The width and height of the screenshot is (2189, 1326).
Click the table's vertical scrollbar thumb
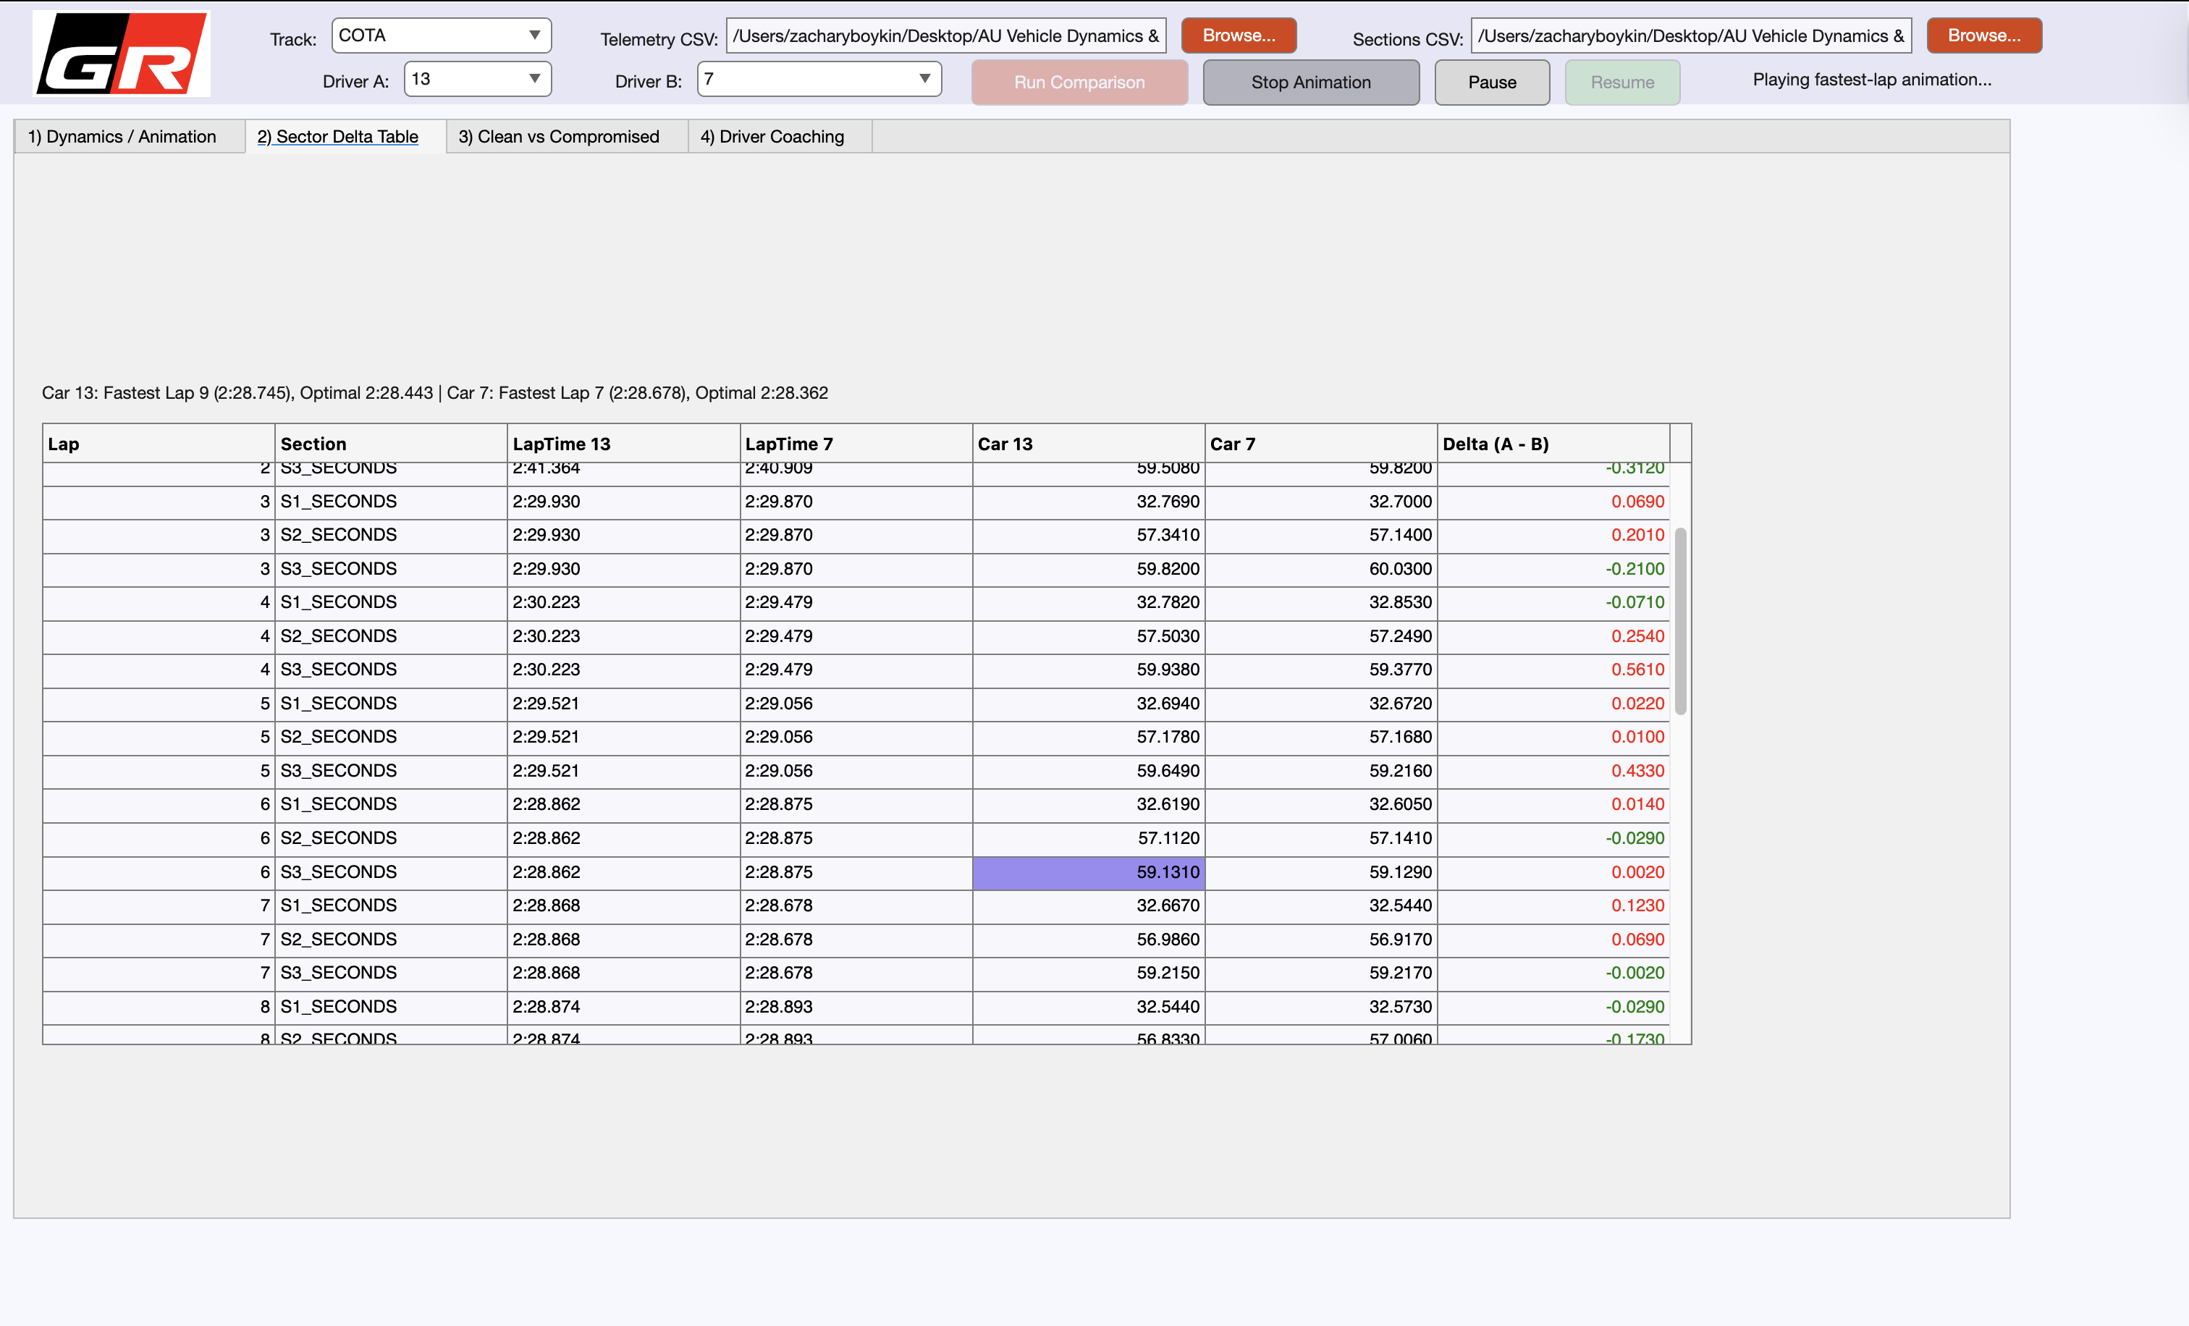pos(1680,622)
